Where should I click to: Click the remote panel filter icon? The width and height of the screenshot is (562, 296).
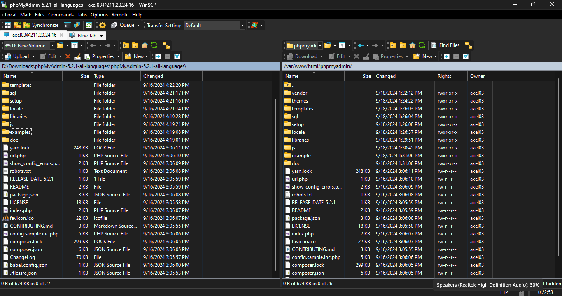point(342,45)
